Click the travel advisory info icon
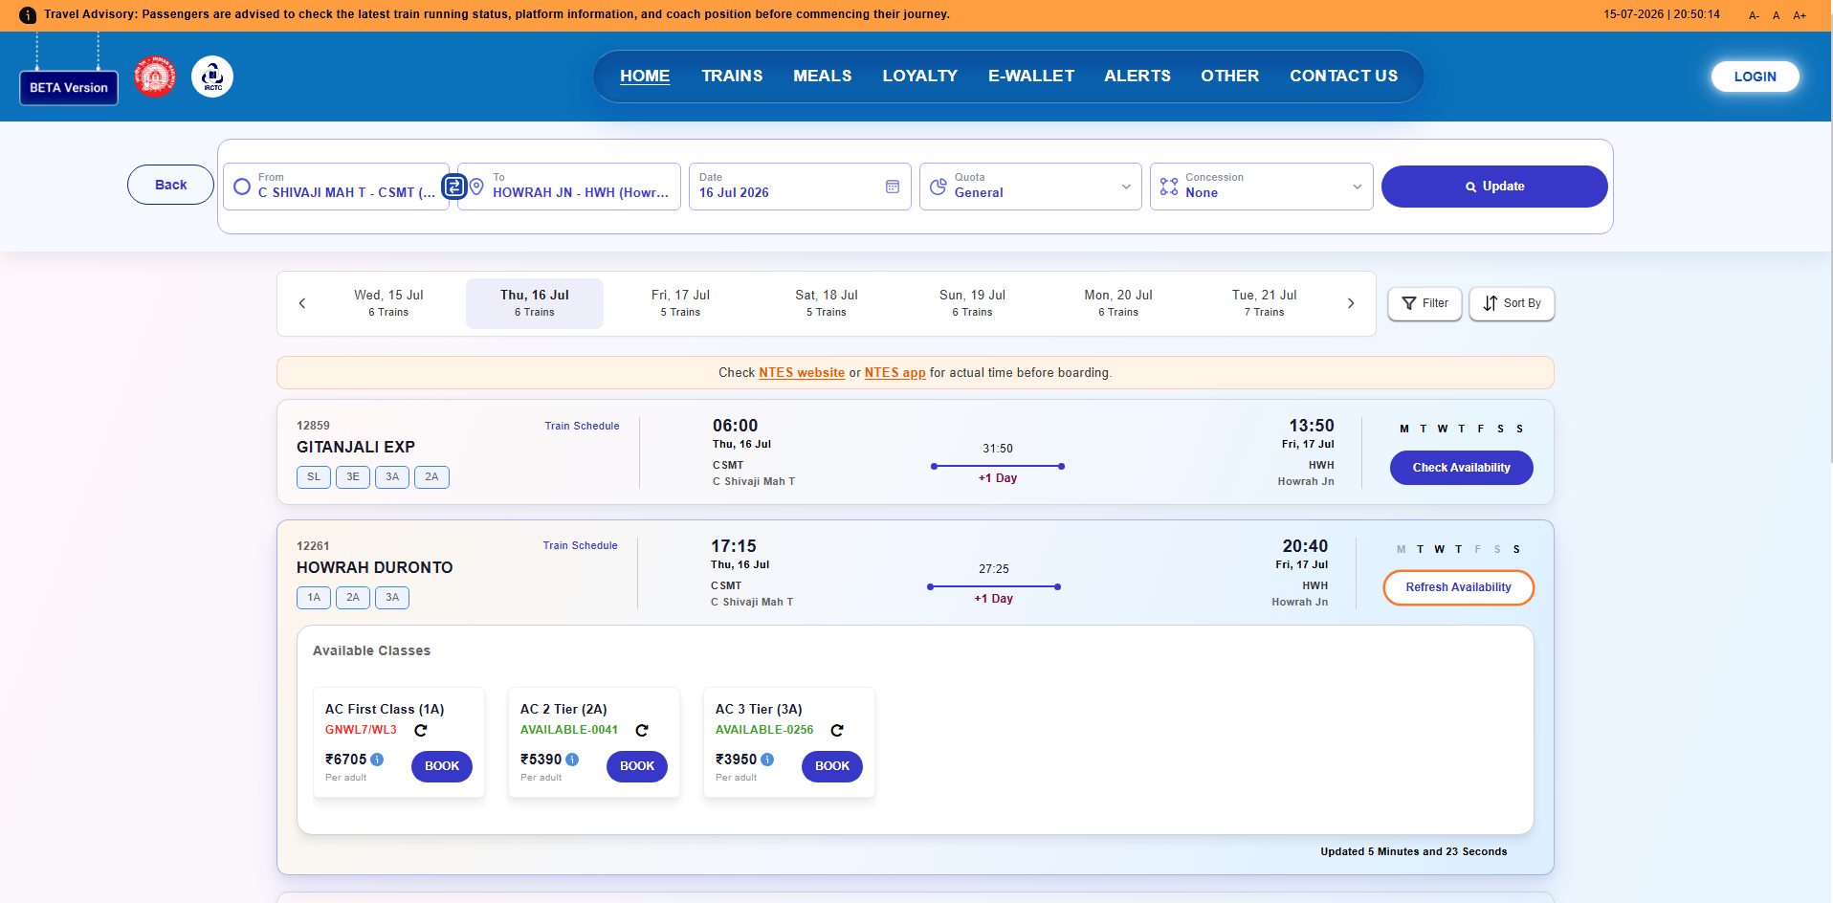1833x903 pixels. click(28, 15)
